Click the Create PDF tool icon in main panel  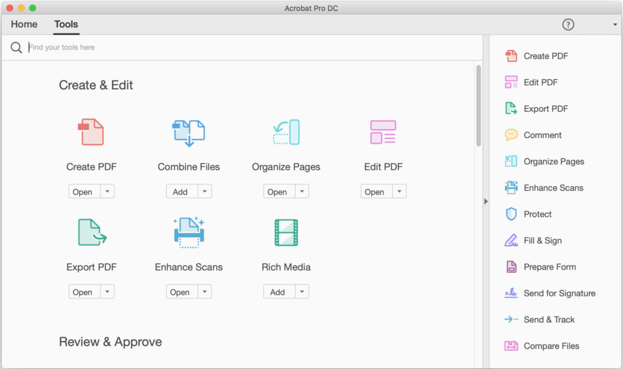(91, 132)
